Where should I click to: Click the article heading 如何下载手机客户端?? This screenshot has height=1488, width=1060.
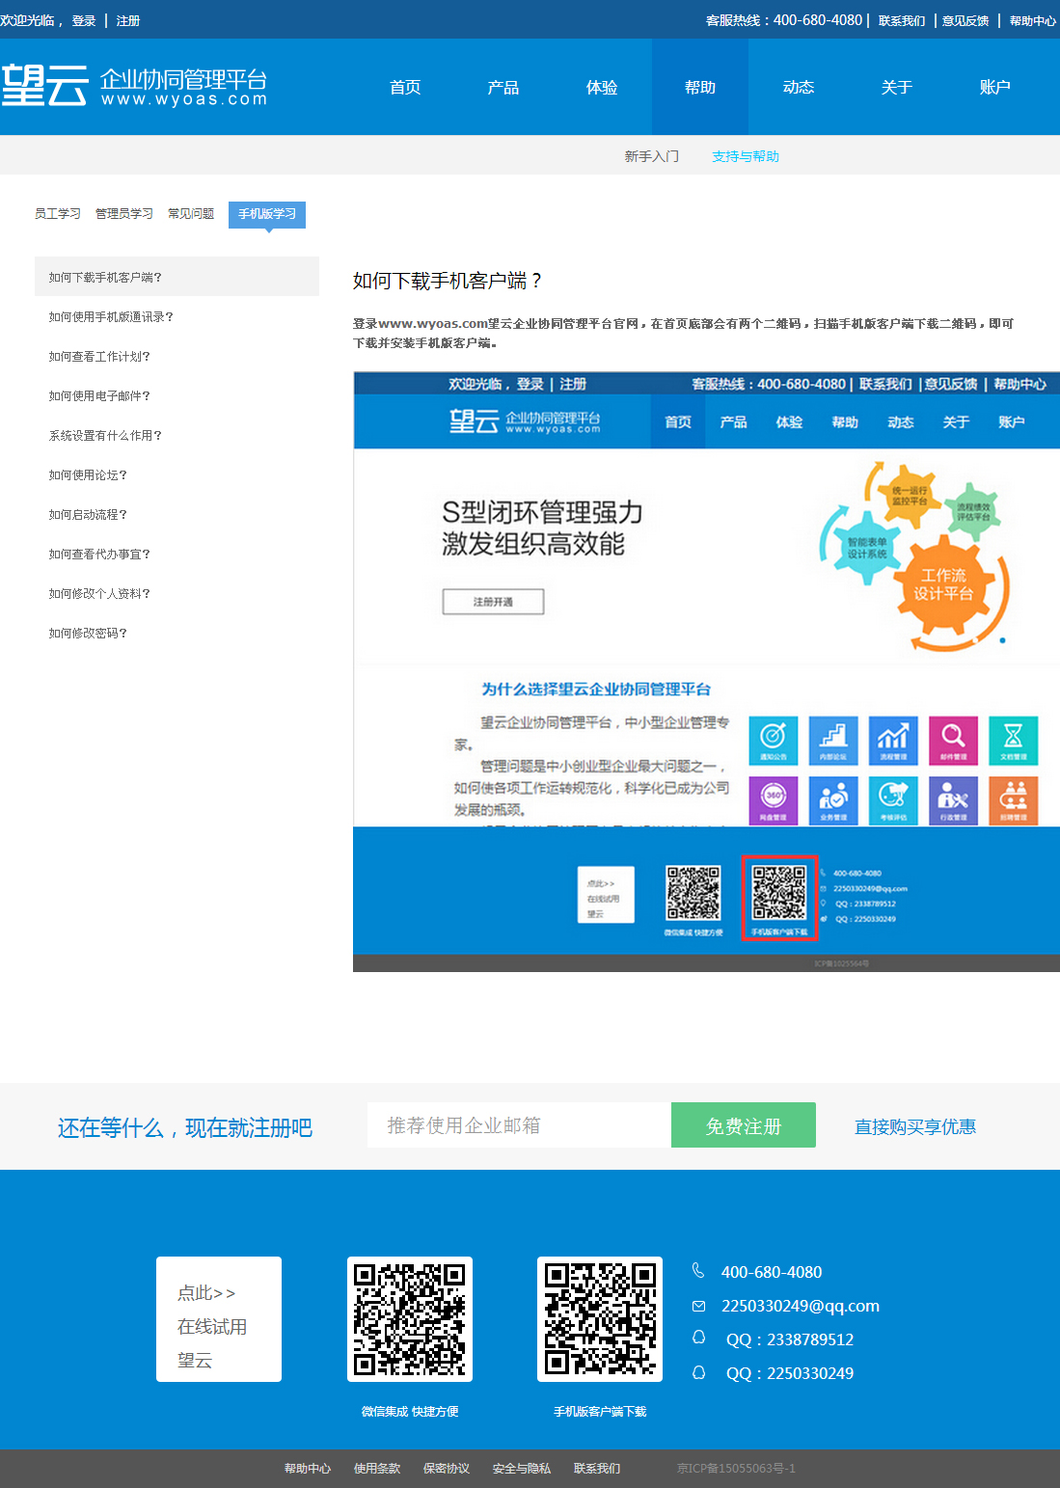(x=448, y=281)
